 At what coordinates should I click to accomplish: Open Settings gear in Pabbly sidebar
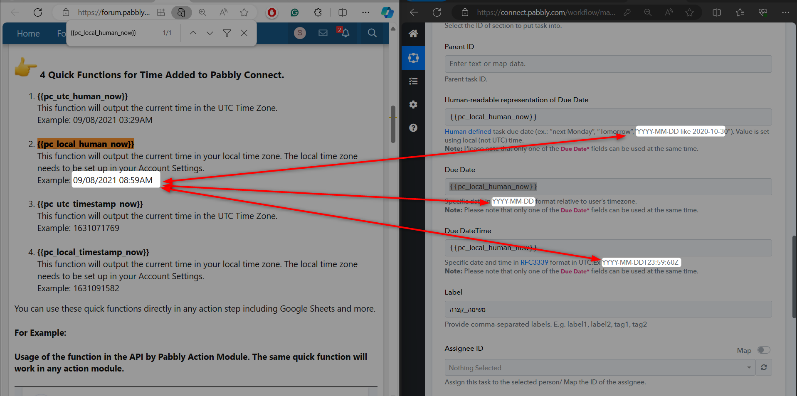tap(413, 104)
